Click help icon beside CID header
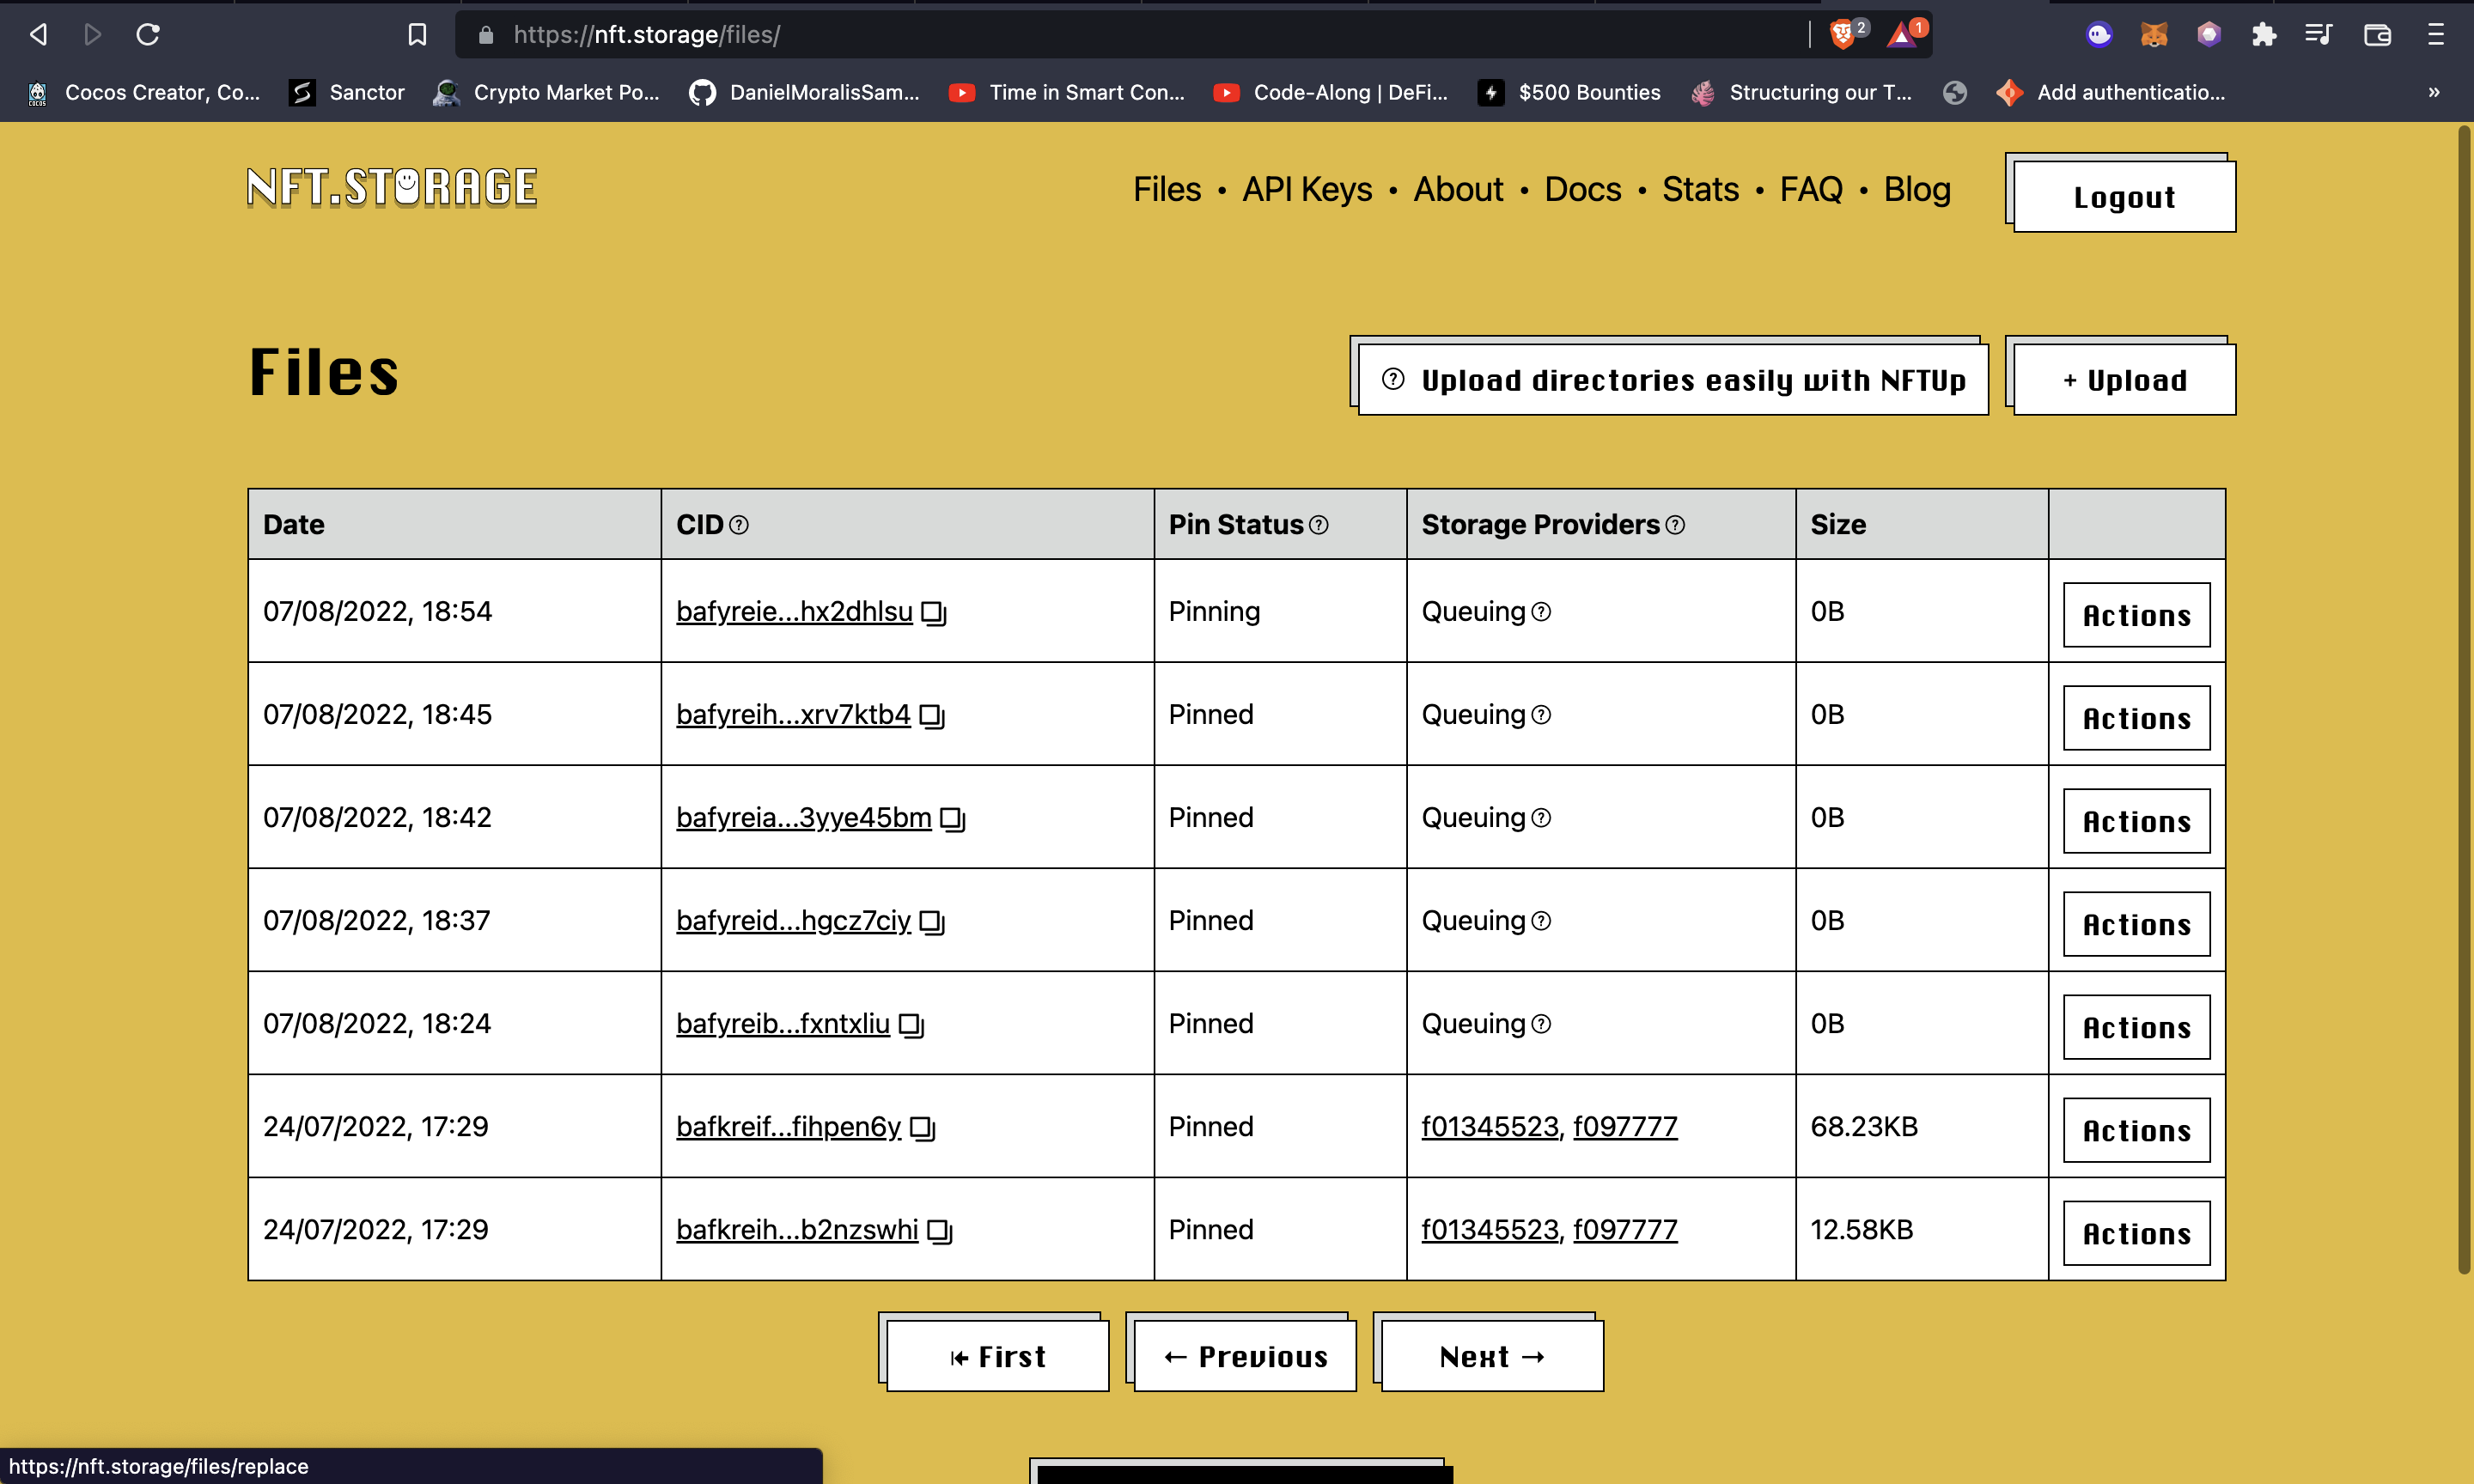The width and height of the screenshot is (2474, 1484). click(x=739, y=525)
